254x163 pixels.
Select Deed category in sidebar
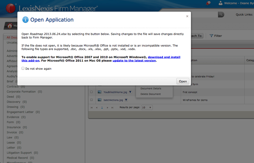[x=14, y=97]
